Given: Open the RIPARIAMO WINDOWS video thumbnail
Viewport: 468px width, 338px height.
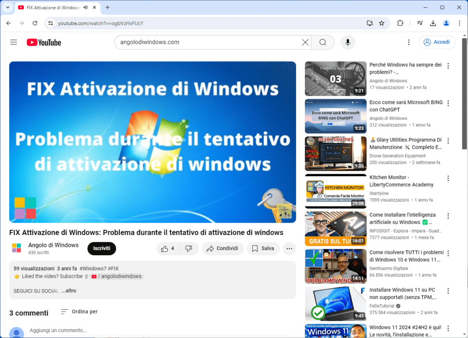Looking at the screenshot, I should [335, 266].
